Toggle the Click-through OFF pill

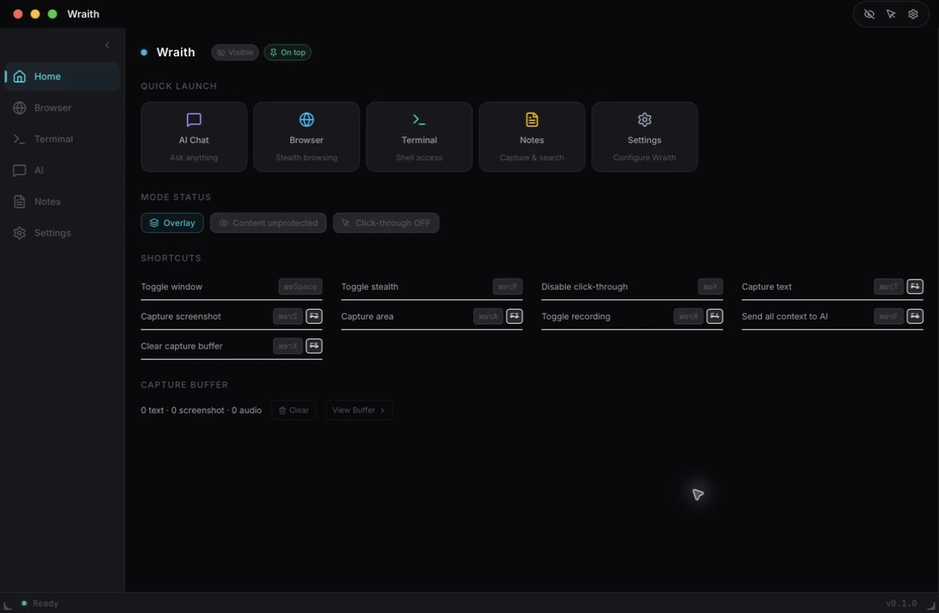386,223
